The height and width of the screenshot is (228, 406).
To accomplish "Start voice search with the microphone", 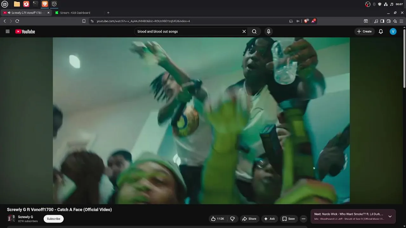I will coord(269,31).
